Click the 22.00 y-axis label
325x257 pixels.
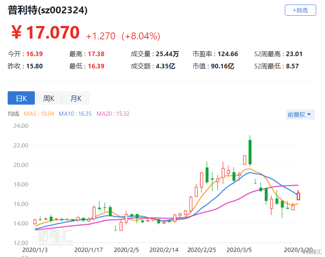tap(21, 145)
